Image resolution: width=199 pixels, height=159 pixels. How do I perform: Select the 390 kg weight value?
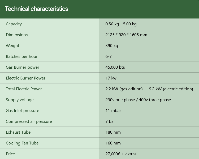point(112,46)
